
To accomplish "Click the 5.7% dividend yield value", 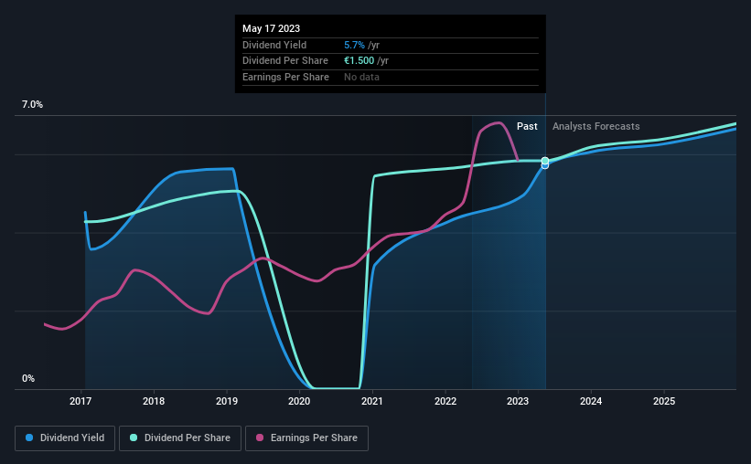I will click(x=354, y=45).
